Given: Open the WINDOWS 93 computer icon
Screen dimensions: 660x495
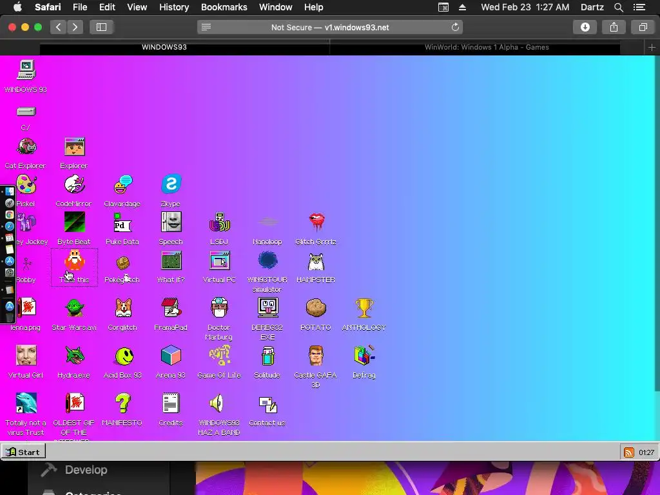Looking at the screenshot, I should (x=26, y=70).
